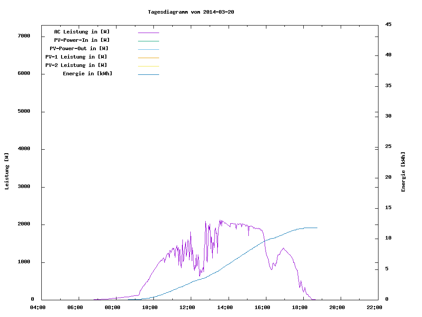Select the 2000 tick label on Leistung axis
This screenshot has width=422, height=317.
point(24,225)
